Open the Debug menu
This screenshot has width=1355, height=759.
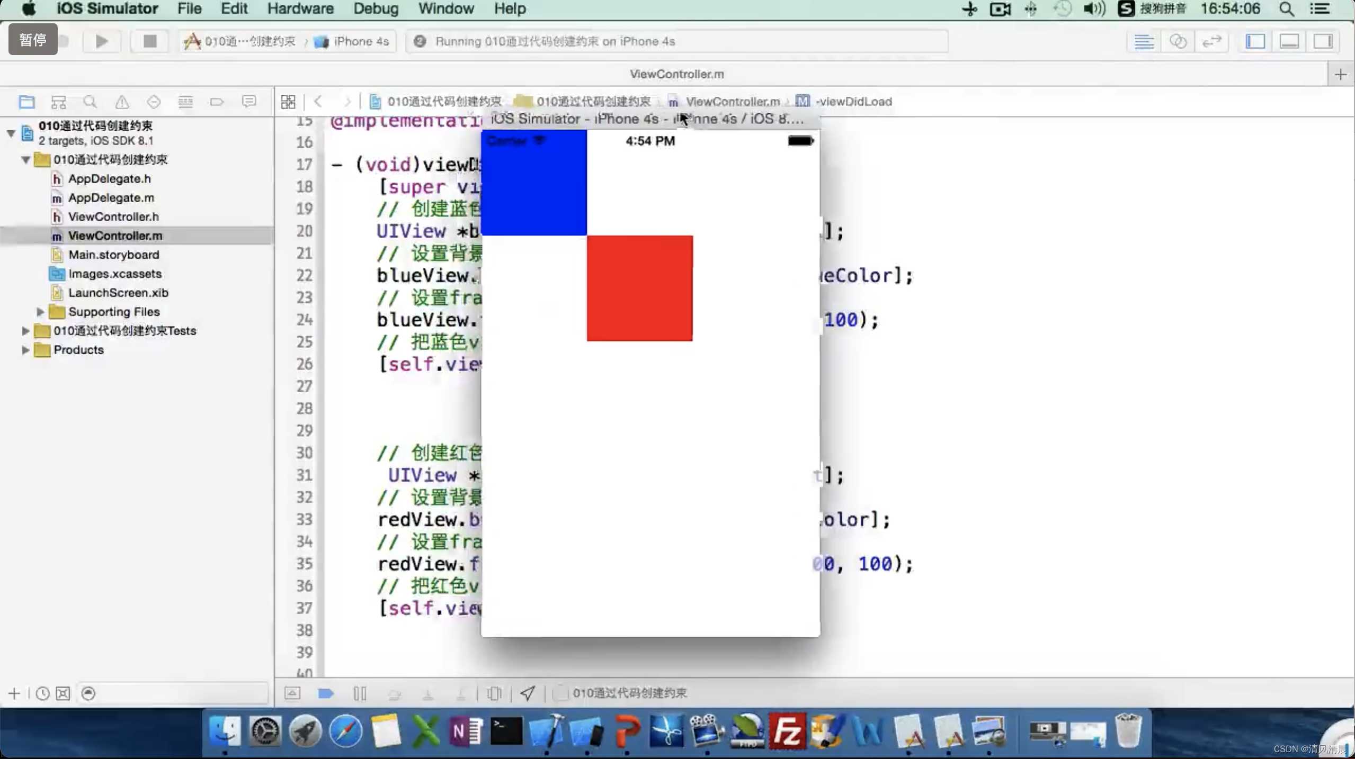pos(376,9)
